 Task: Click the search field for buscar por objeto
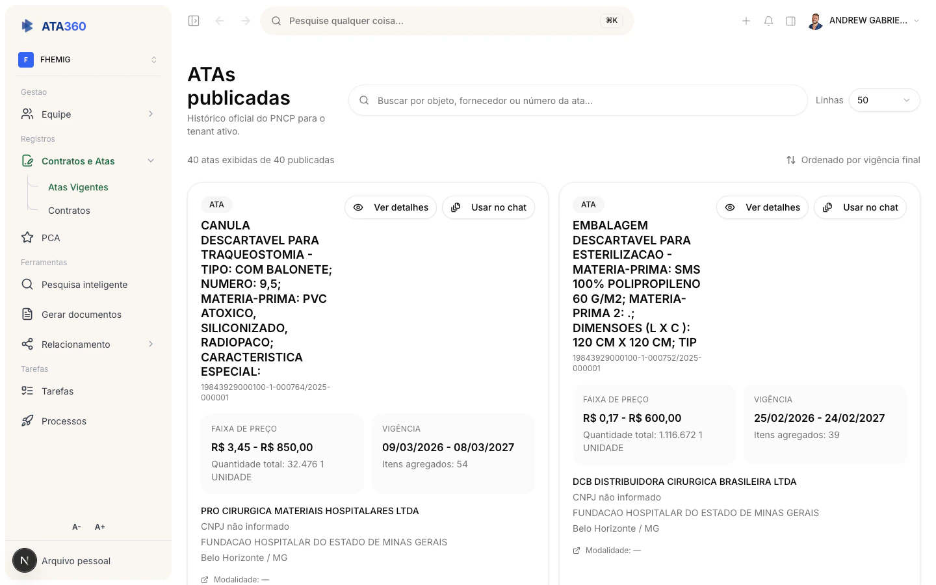577,99
